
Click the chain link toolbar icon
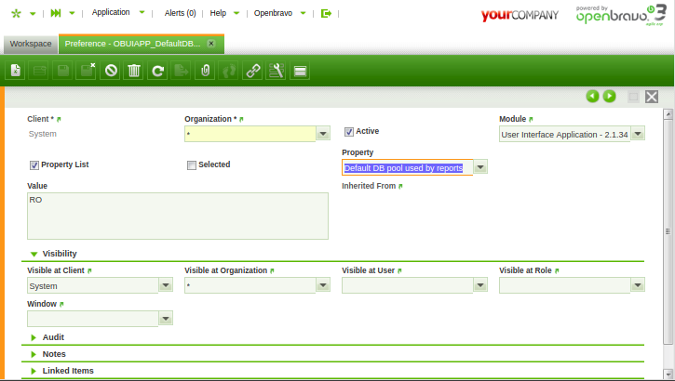point(252,71)
